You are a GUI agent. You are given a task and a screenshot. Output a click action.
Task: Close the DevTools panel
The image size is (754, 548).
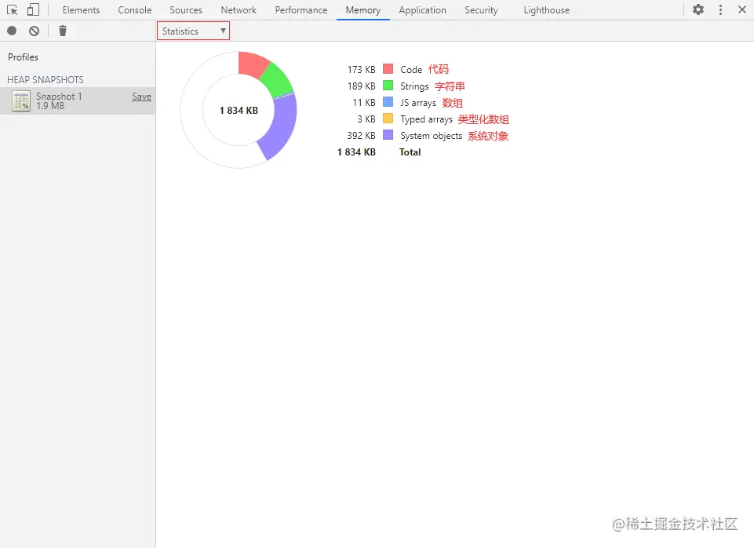click(742, 9)
